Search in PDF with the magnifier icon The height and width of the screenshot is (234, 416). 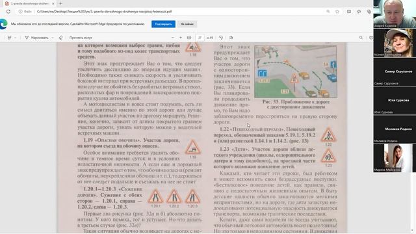tap(361, 38)
